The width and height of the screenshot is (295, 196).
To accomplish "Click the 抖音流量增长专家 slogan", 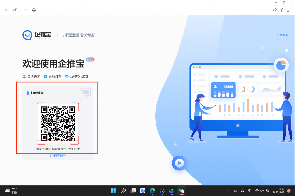I will [79, 35].
